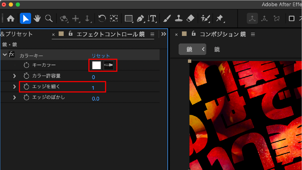302x170 pixels.
Task: Open the composition panel menu
Action: click(253, 34)
